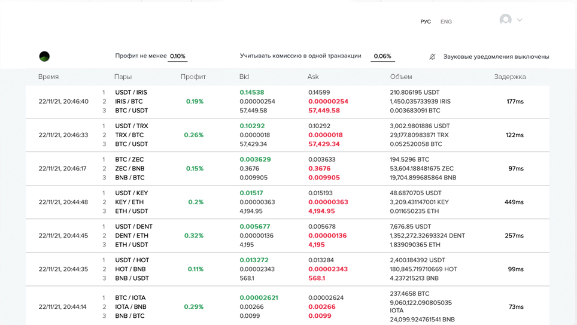Select the HOT / BNB pair
577x325 pixels.
(x=129, y=269)
